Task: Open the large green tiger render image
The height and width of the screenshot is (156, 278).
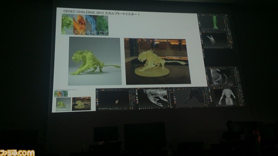Action: tap(95, 61)
